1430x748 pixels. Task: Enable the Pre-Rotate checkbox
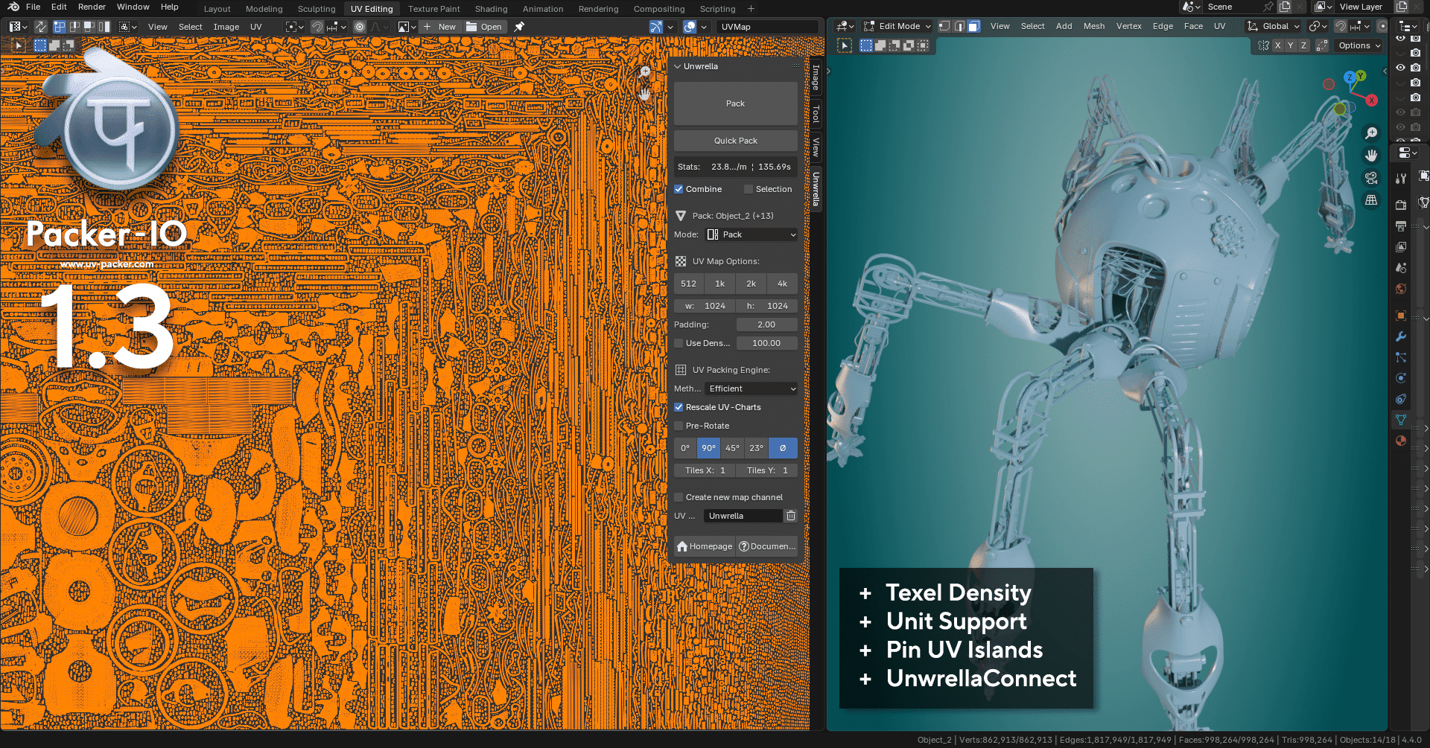679,426
